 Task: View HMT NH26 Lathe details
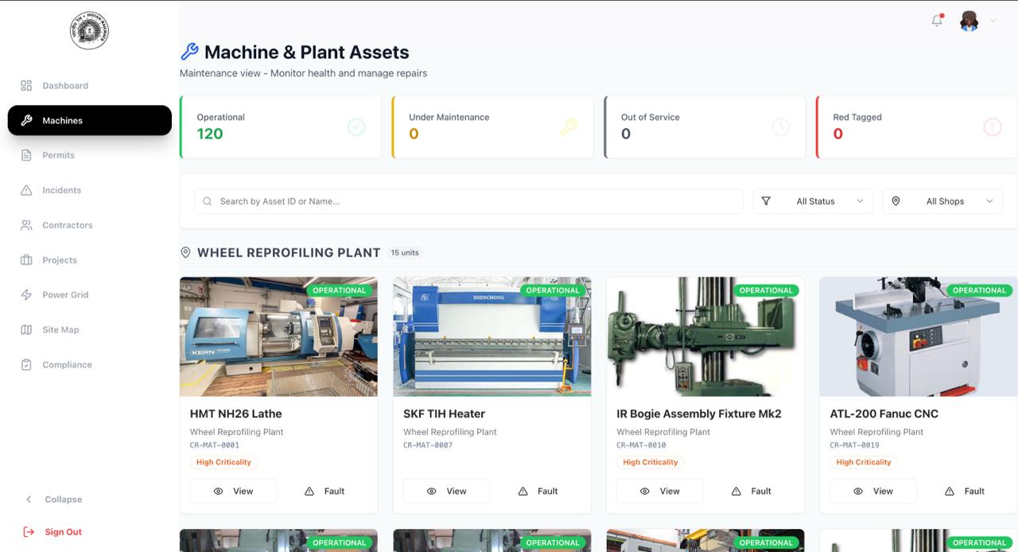click(233, 491)
